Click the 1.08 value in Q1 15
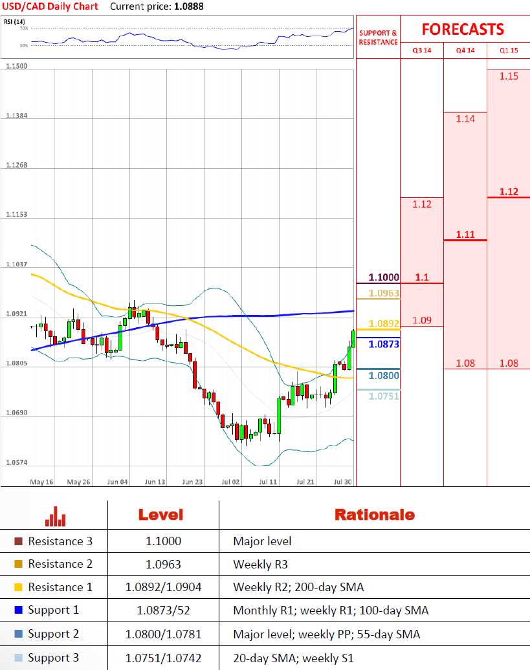 coord(509,363)
